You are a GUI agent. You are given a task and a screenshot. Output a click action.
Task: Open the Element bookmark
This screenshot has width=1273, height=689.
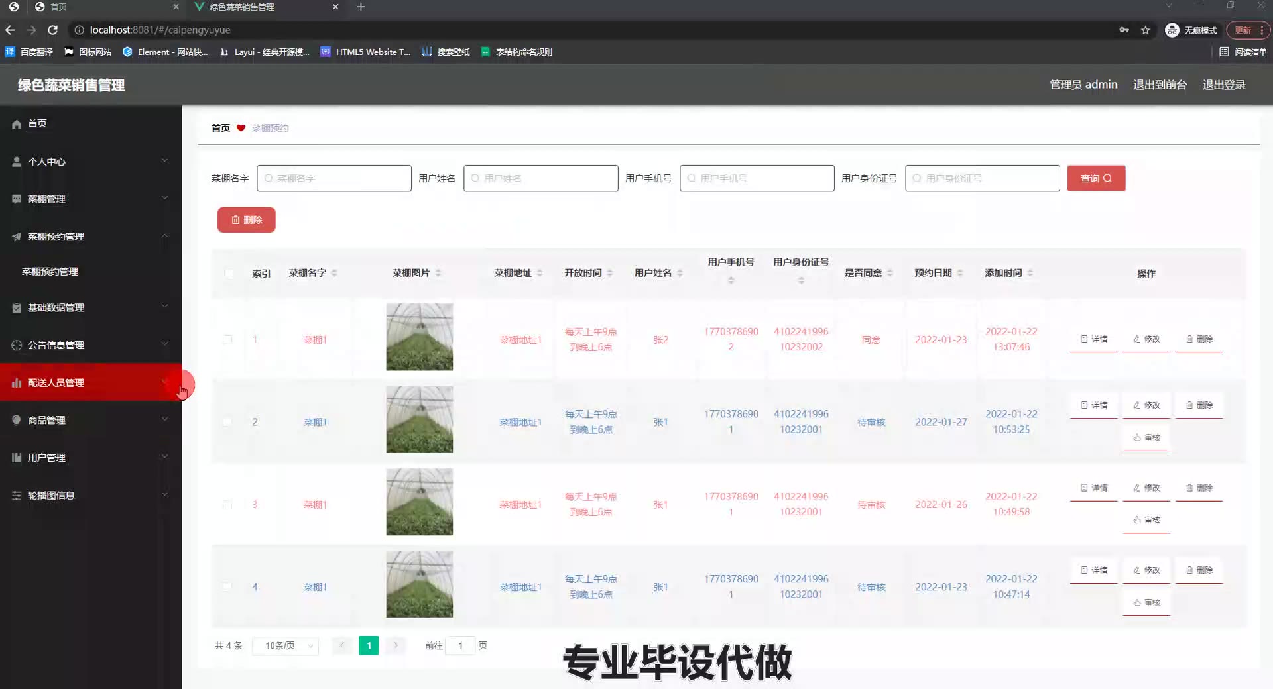165,52
